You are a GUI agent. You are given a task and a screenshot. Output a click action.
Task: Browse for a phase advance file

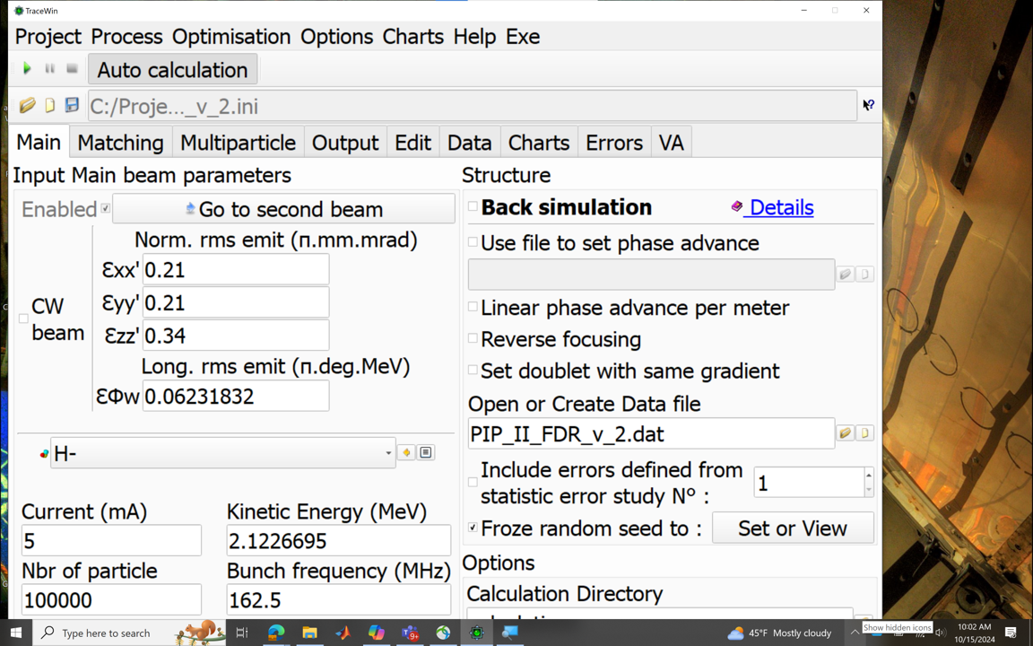pyautogui.click(x=846, y=275)
